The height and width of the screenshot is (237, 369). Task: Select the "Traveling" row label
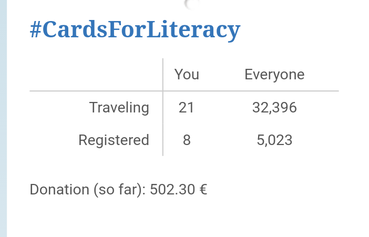click(x=119, y=108)
